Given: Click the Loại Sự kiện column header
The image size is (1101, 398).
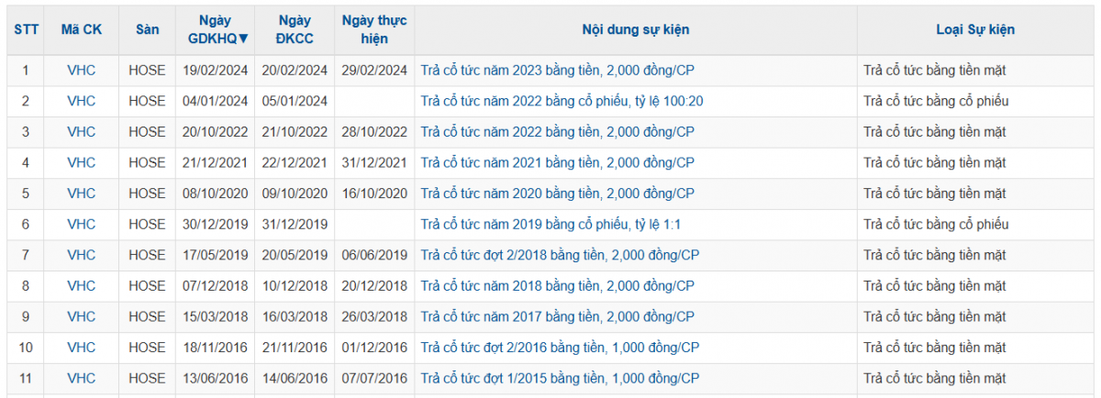Looking at the screenshot, I should pyautogui.click(x=975, y=29).
